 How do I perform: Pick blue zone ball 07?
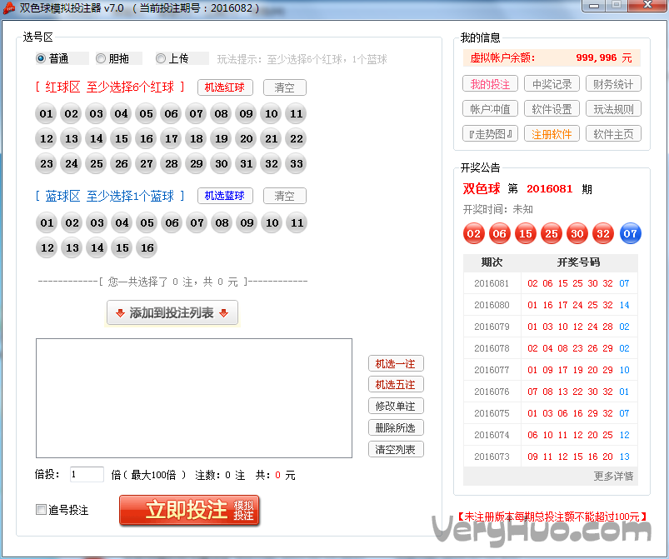tap(197, 222)
